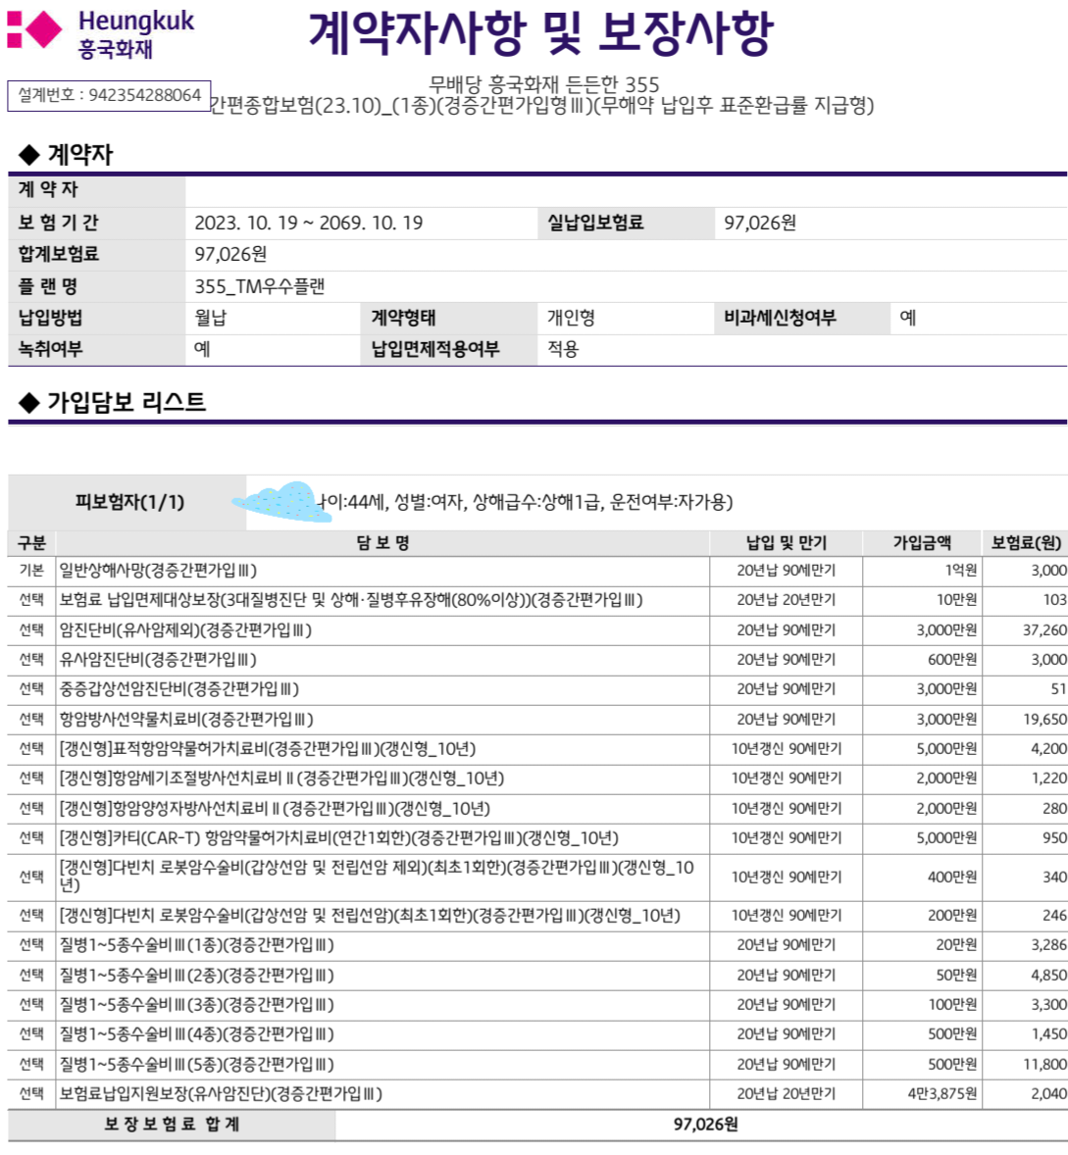Click the 월납 payment method value

click(x=211, y=319)
